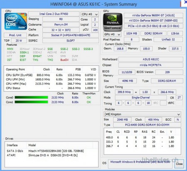Screen dimensions: 187x171
Task: Click the NVIDIA GeForce logo
Action: click(113, 22)
